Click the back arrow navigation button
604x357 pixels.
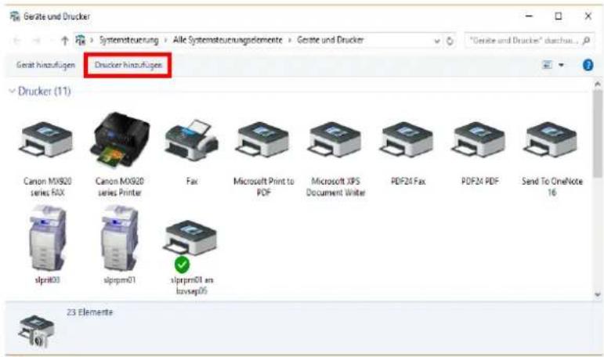click(16, 41)
